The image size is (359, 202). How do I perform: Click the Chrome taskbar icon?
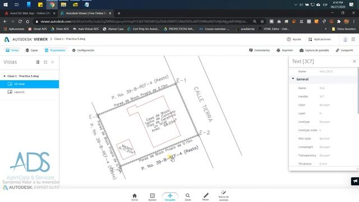[x=52, y=4]
